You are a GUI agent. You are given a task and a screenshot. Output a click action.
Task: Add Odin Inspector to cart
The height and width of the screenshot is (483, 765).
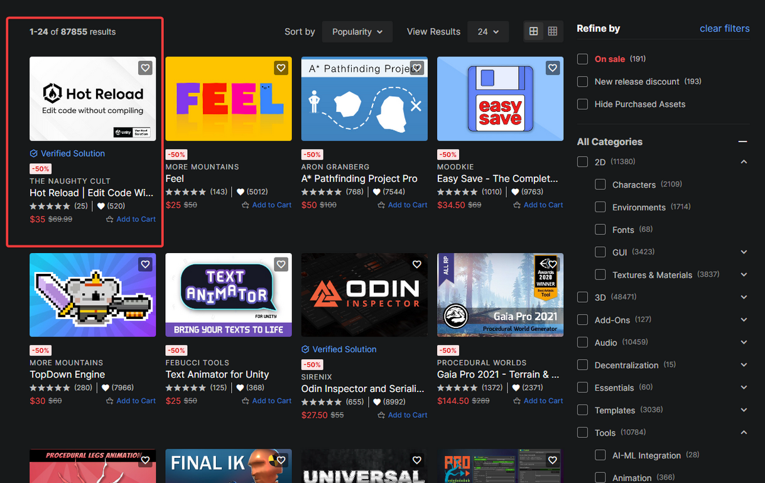[402, 415]
